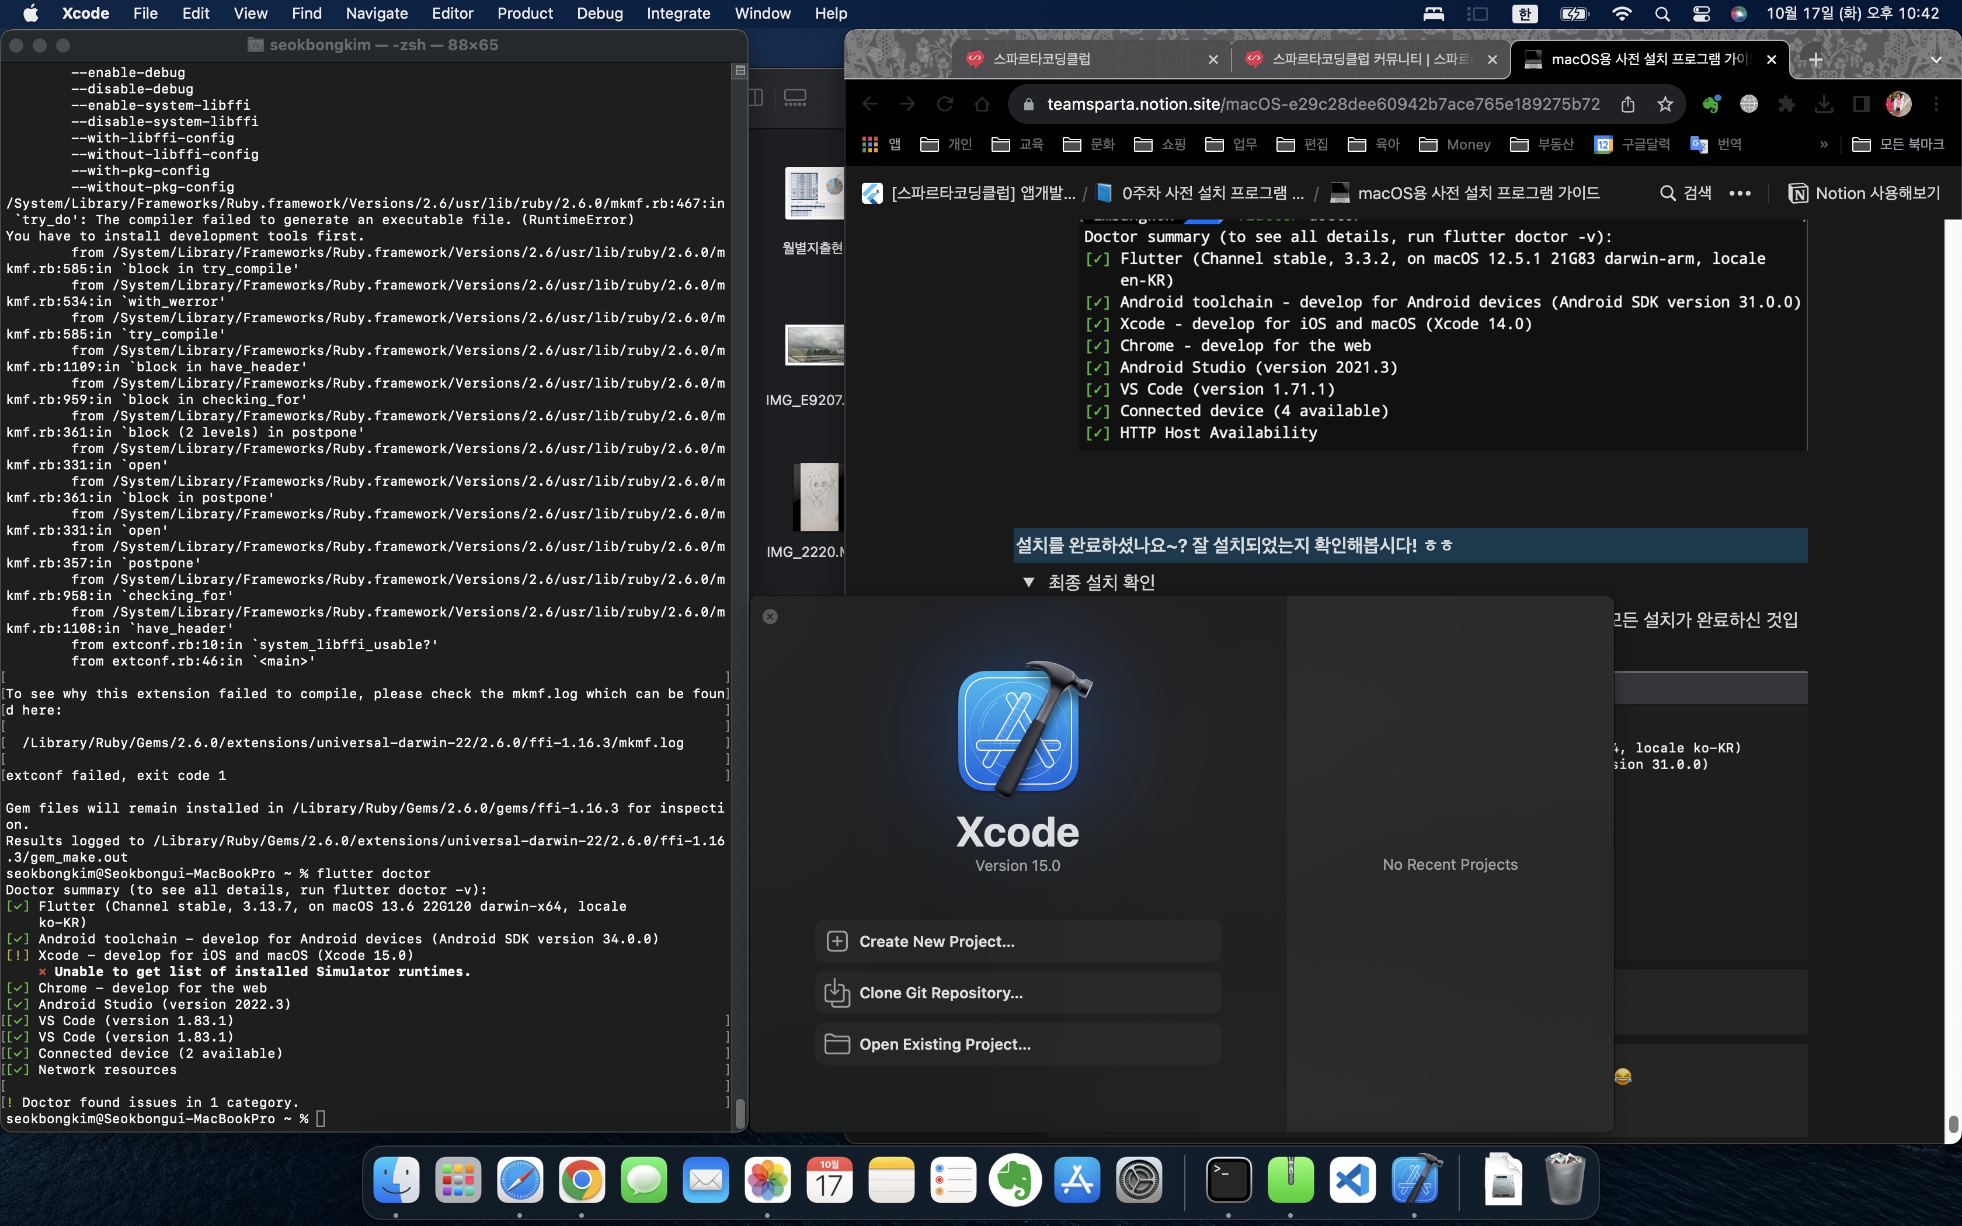Open the Debug menu
This screenshot has width=1962, height=1226.
coord(599,14)
